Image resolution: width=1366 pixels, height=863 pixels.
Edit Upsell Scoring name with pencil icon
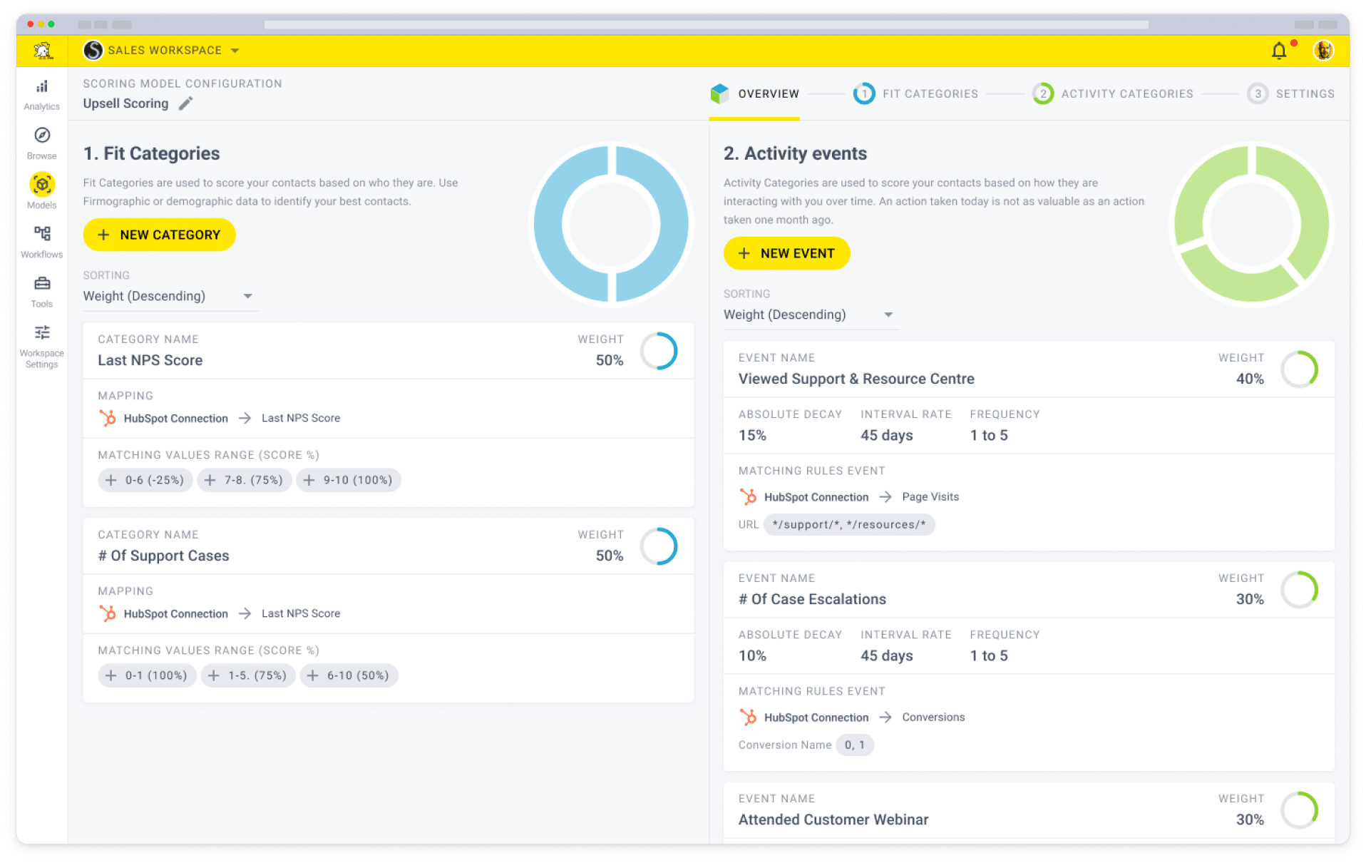(186, 103)
